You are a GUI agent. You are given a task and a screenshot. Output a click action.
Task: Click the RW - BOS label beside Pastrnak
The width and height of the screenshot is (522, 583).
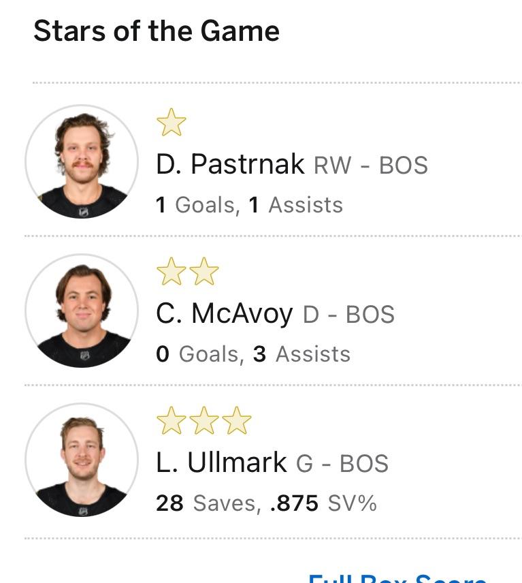[x=370, y=166]
